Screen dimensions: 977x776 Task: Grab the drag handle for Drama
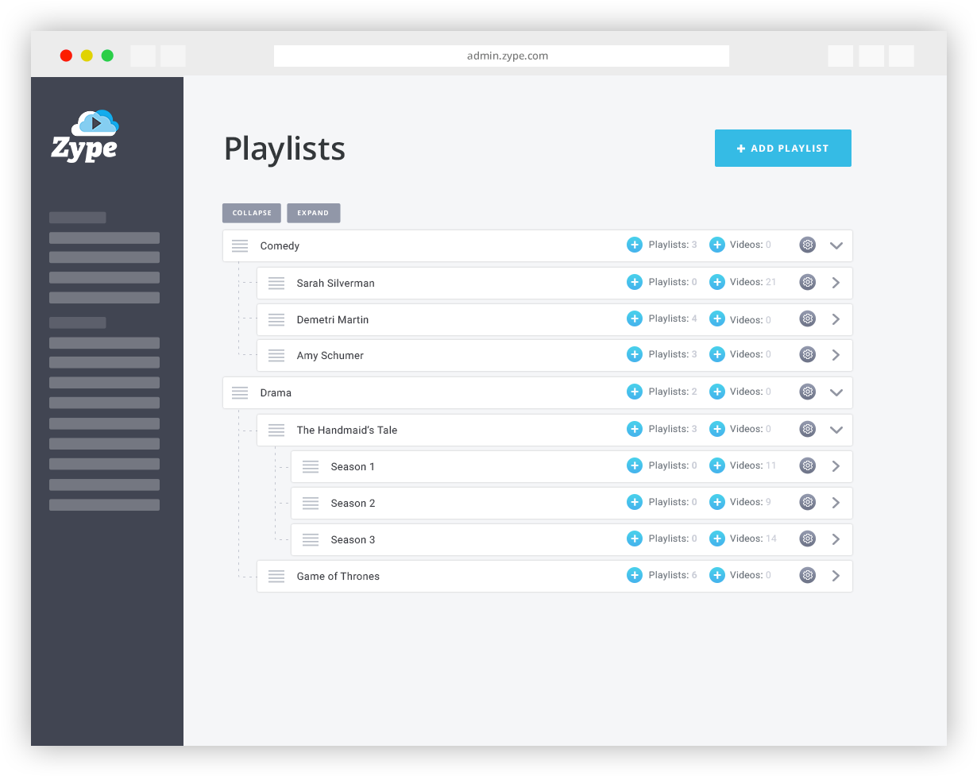(x=240, y=392)
